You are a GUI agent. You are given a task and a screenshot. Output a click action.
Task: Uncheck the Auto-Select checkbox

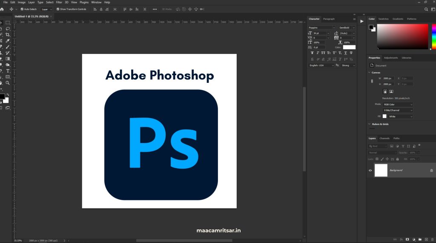22,9
